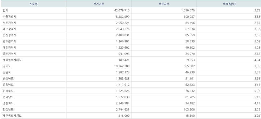The image size is (261, 119).
Task: Select the 광주광역시 cell
Action: 9,41
